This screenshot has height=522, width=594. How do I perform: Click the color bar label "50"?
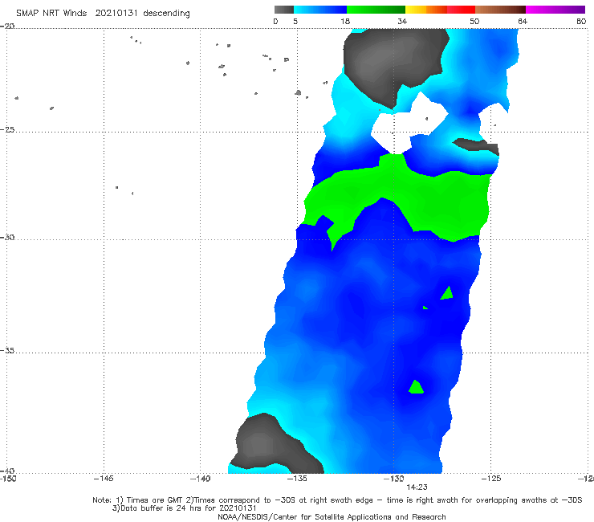click(474, 21)
